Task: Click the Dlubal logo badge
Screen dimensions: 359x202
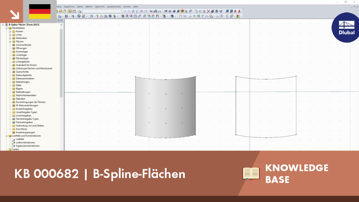Action: coord(346,27)
